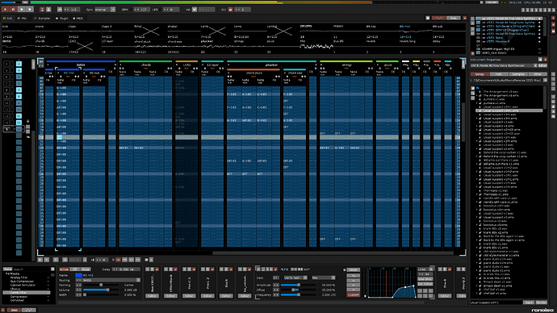Select Analog Filter in effects list
The height and width of the screenshot is (313, 557).
pos(19,278)
